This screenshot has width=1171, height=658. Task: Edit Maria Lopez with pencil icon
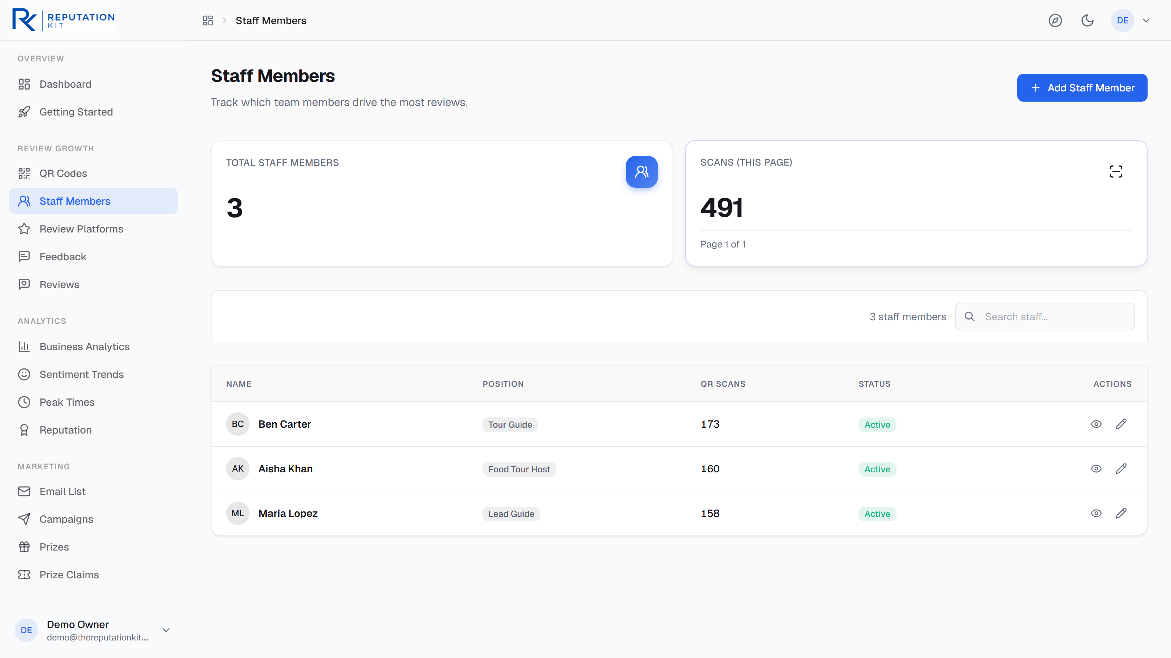[1122, 513]
